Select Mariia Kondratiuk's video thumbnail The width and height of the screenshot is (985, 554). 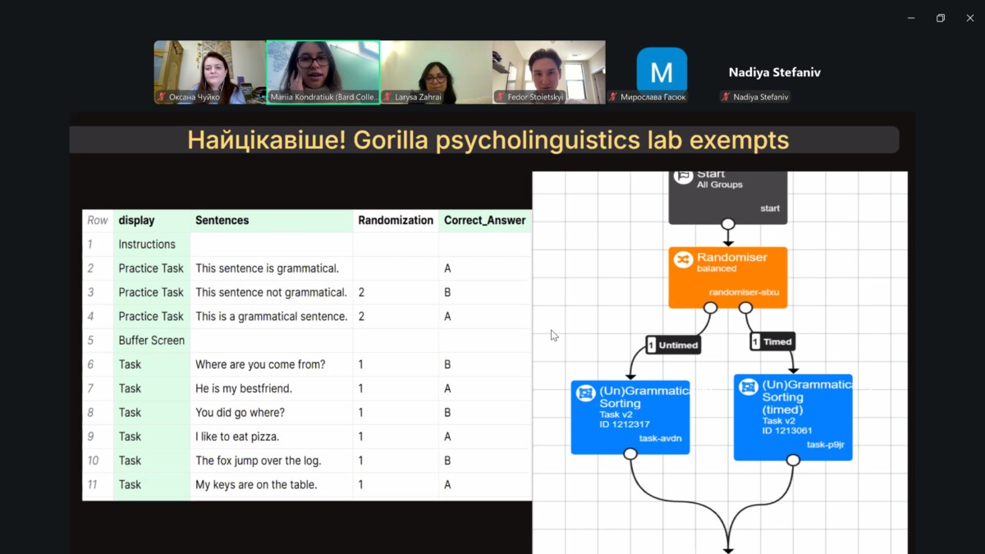point(323,71)
